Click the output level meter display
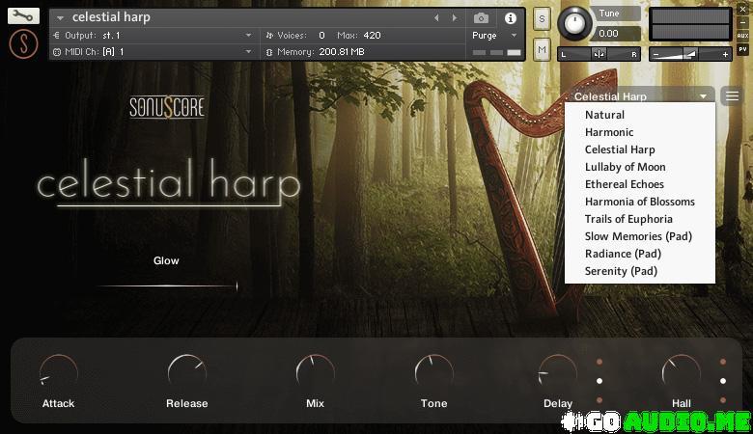This screenshot has width=753, height=434. point(690,24)
